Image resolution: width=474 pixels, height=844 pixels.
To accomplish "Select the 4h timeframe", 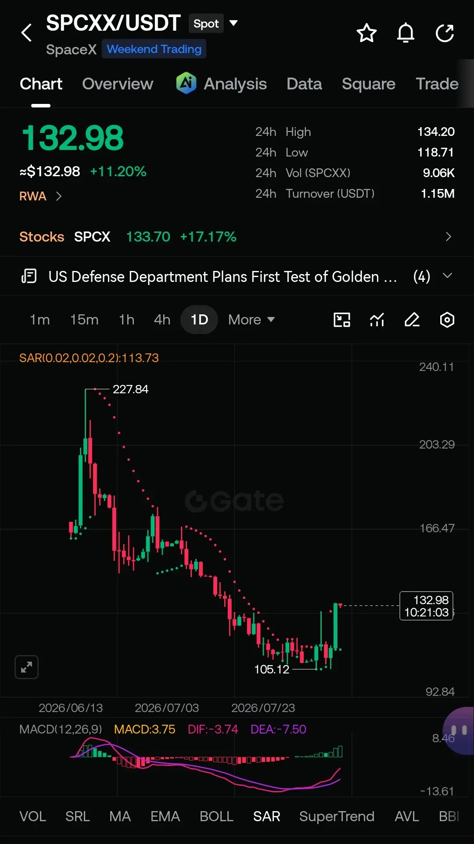I will pyautogui.click(x=162, y=320).
